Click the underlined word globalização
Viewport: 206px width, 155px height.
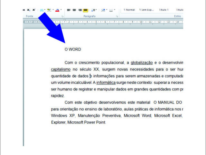point(142,63)
